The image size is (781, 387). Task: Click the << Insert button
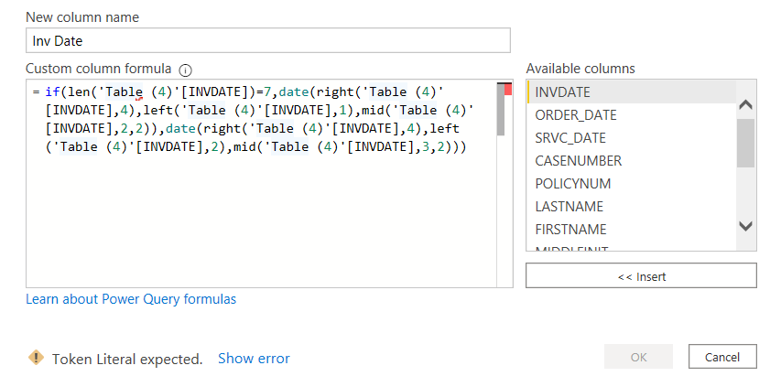[x=641, y=275]
